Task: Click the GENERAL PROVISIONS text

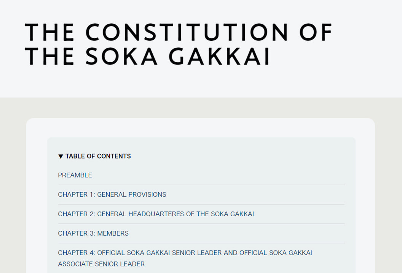Action: click(x=132, y=194)
